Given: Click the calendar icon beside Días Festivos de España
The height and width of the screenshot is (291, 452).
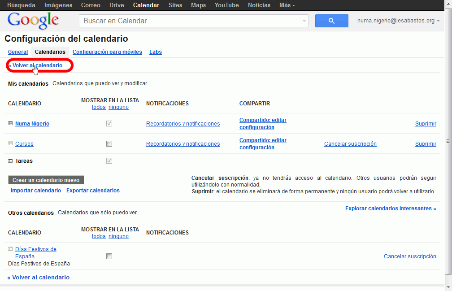Looking at the screenshot, I should (10, 249).
